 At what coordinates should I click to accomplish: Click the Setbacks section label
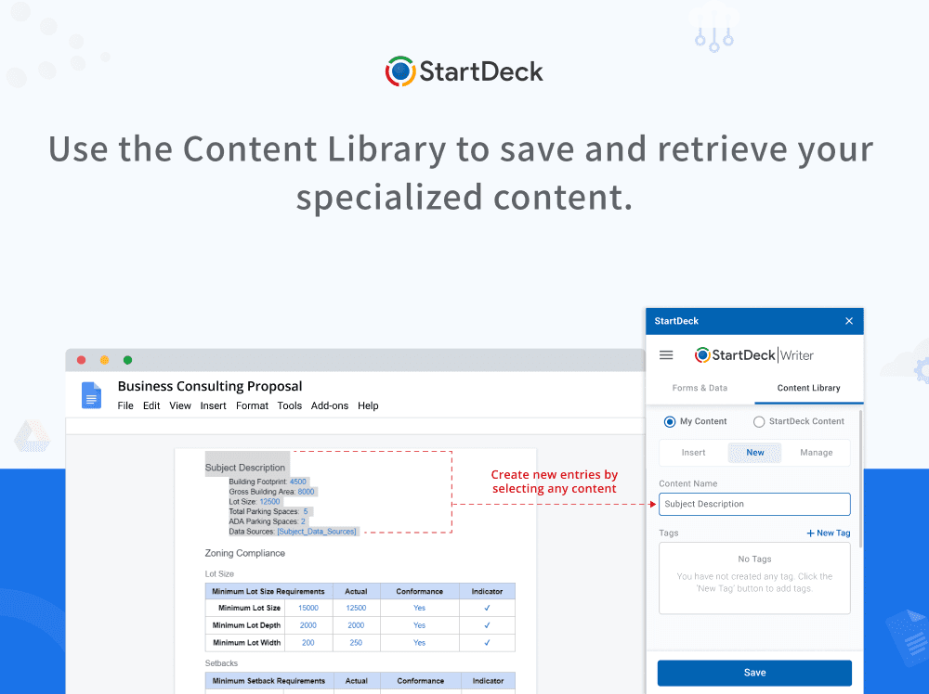(x=222, y=663)
